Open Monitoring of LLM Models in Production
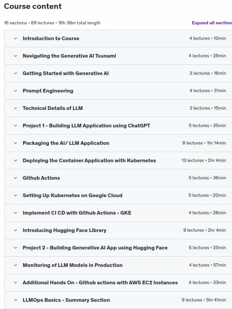 [72, 265]
